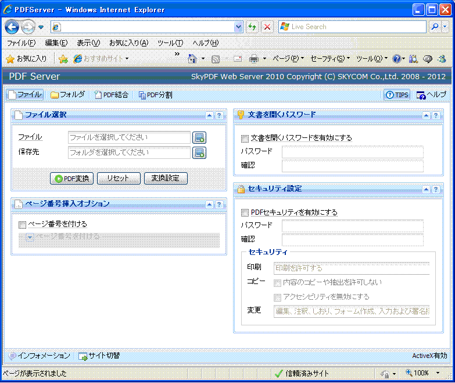
Task: Click the リセット button
Action: pyautogui.click(x=119, y=179)
